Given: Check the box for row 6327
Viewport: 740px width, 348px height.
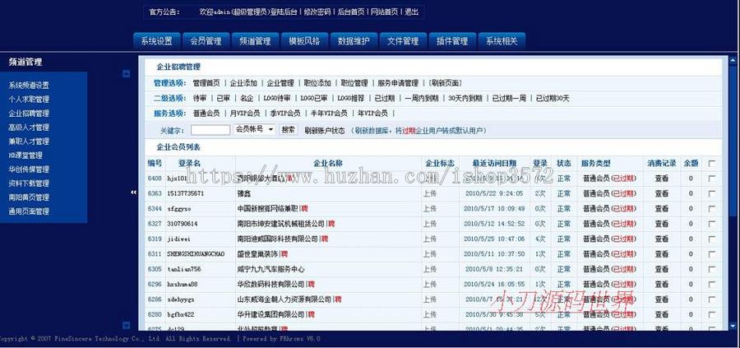Looking at the screenshot, I should [712, 224].
